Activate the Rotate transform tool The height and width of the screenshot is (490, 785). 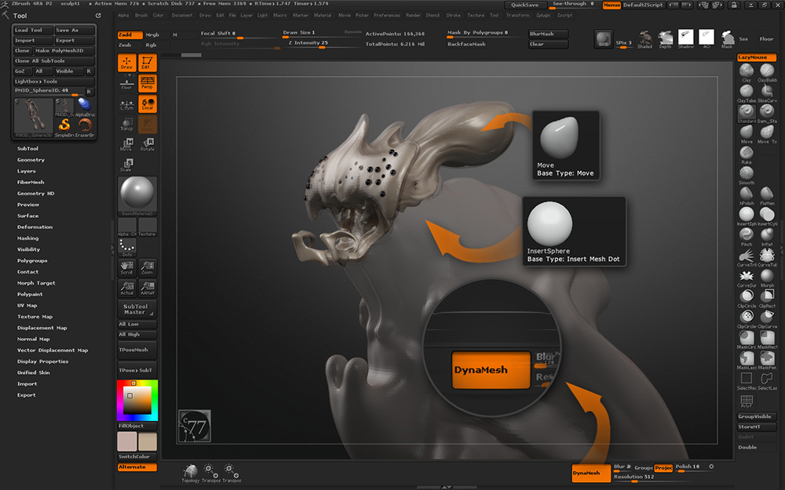[148, 144]
